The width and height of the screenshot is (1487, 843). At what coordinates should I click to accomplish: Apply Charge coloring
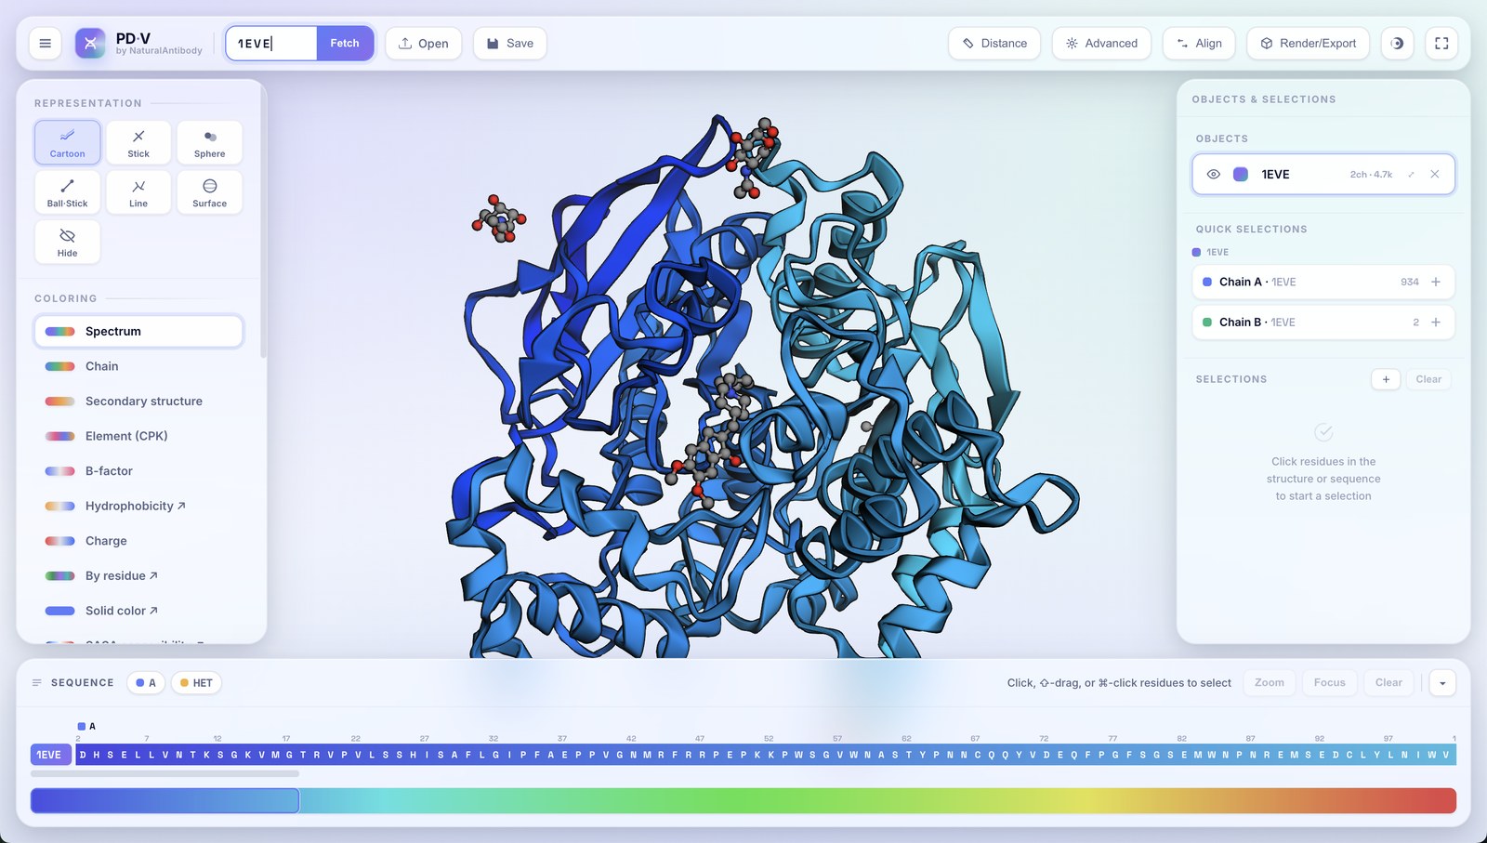(138, 541)
